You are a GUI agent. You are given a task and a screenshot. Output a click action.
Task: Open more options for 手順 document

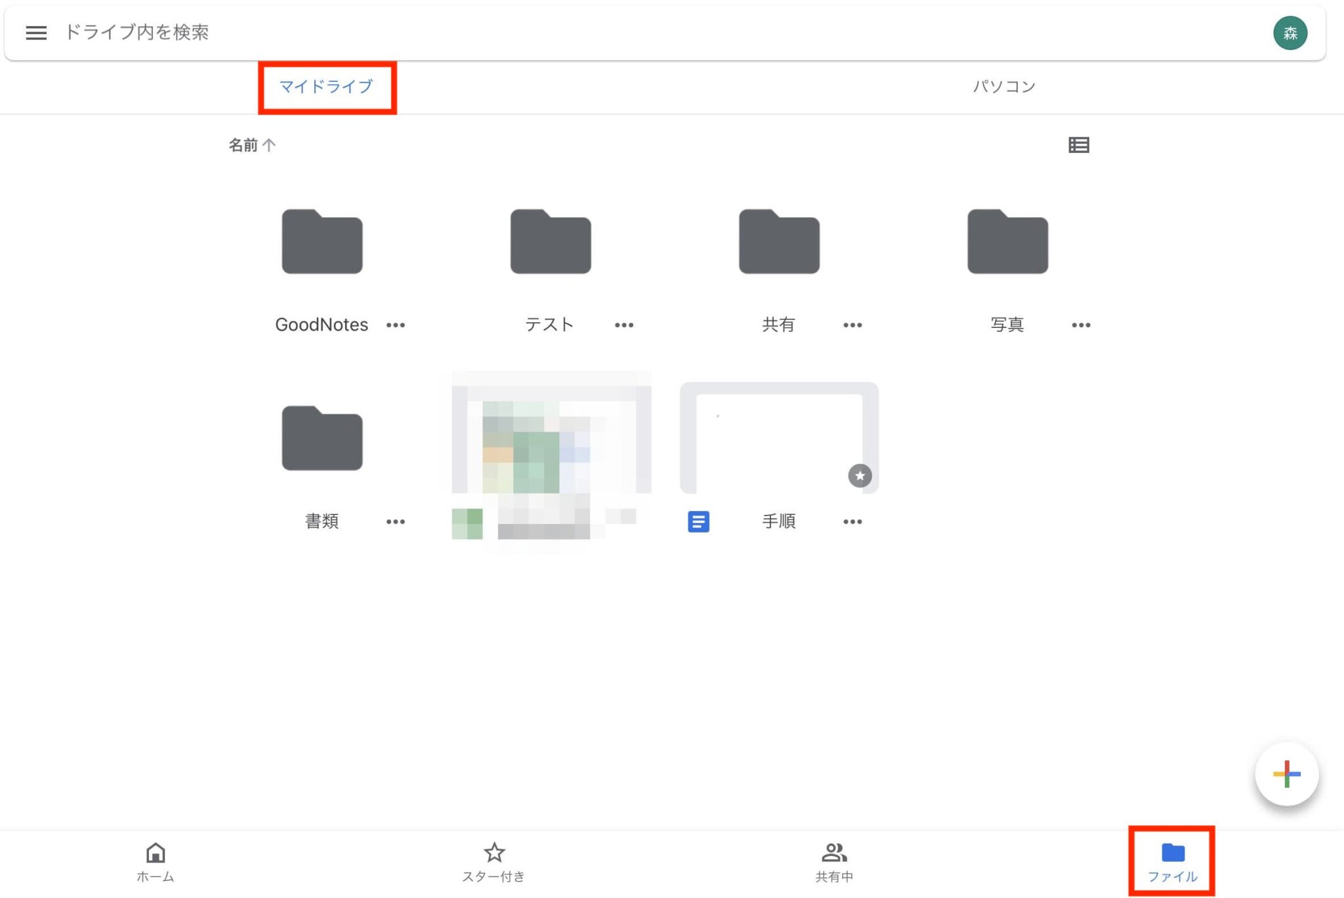pos(852,521)
